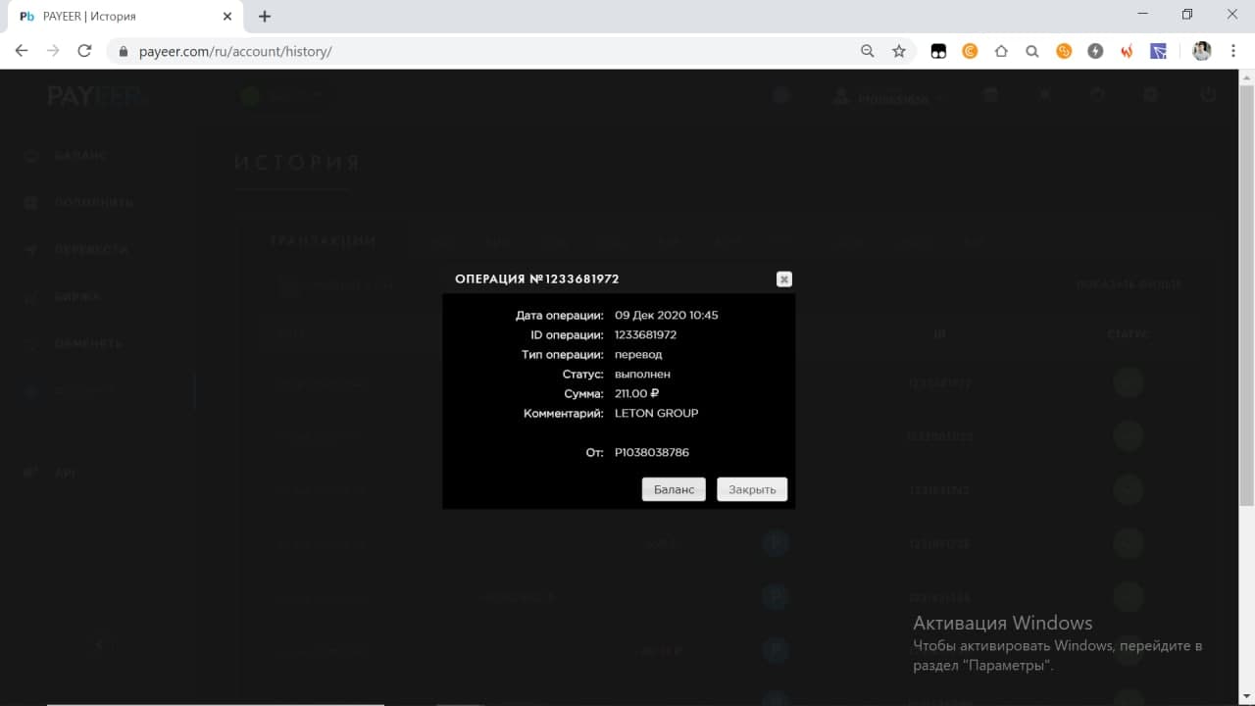Close the operation dialog with the X icon
Image resolution: width=1255 pixels, height=706 pixels.
point(783,279)
